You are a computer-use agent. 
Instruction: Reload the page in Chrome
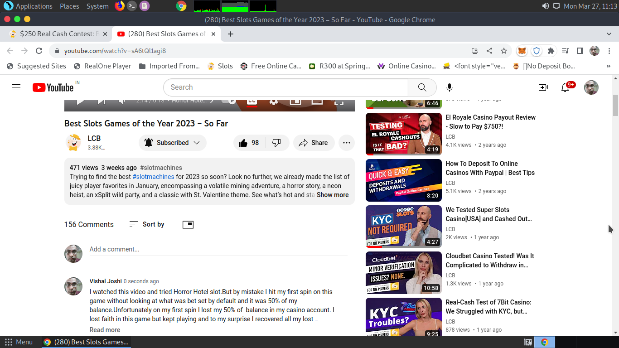(39, 51)
